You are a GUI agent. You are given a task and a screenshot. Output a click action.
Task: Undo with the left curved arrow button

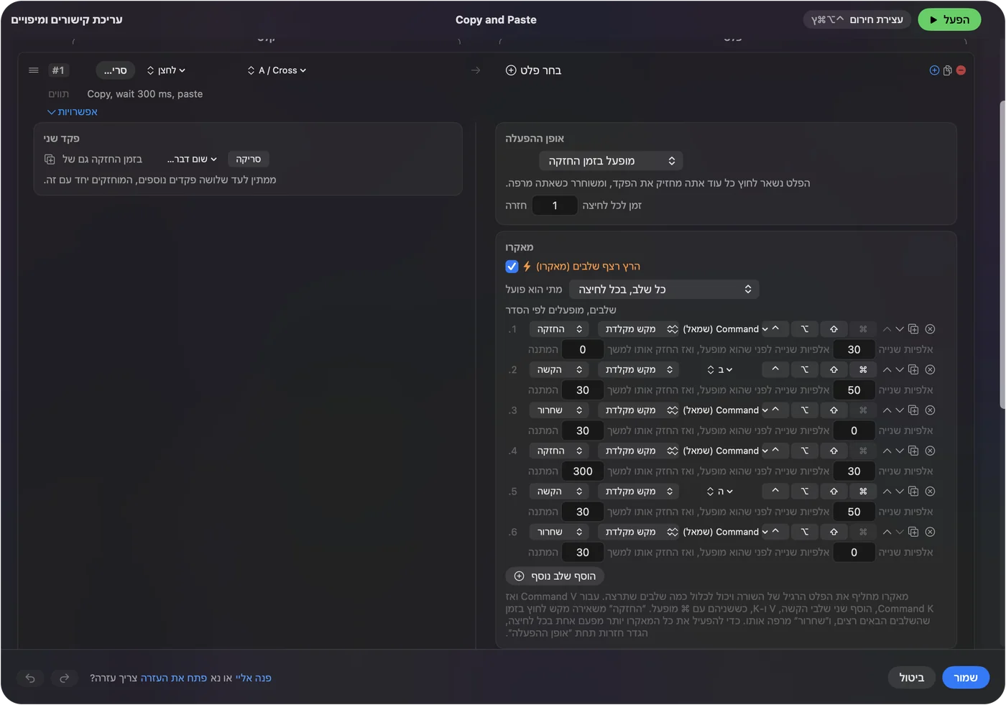click(x=30, y=678)
